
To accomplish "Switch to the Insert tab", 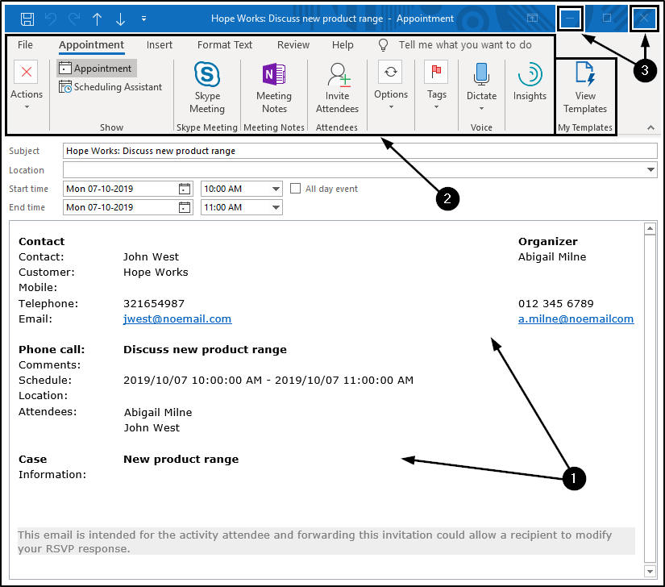I will [160, 45].
